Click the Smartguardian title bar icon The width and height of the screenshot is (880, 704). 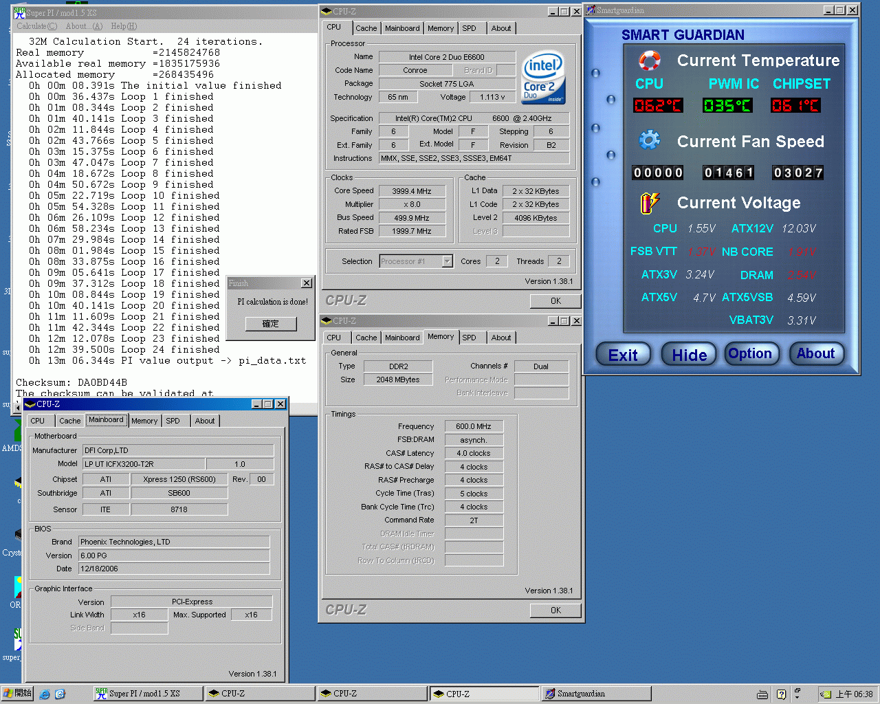point(591,10)
